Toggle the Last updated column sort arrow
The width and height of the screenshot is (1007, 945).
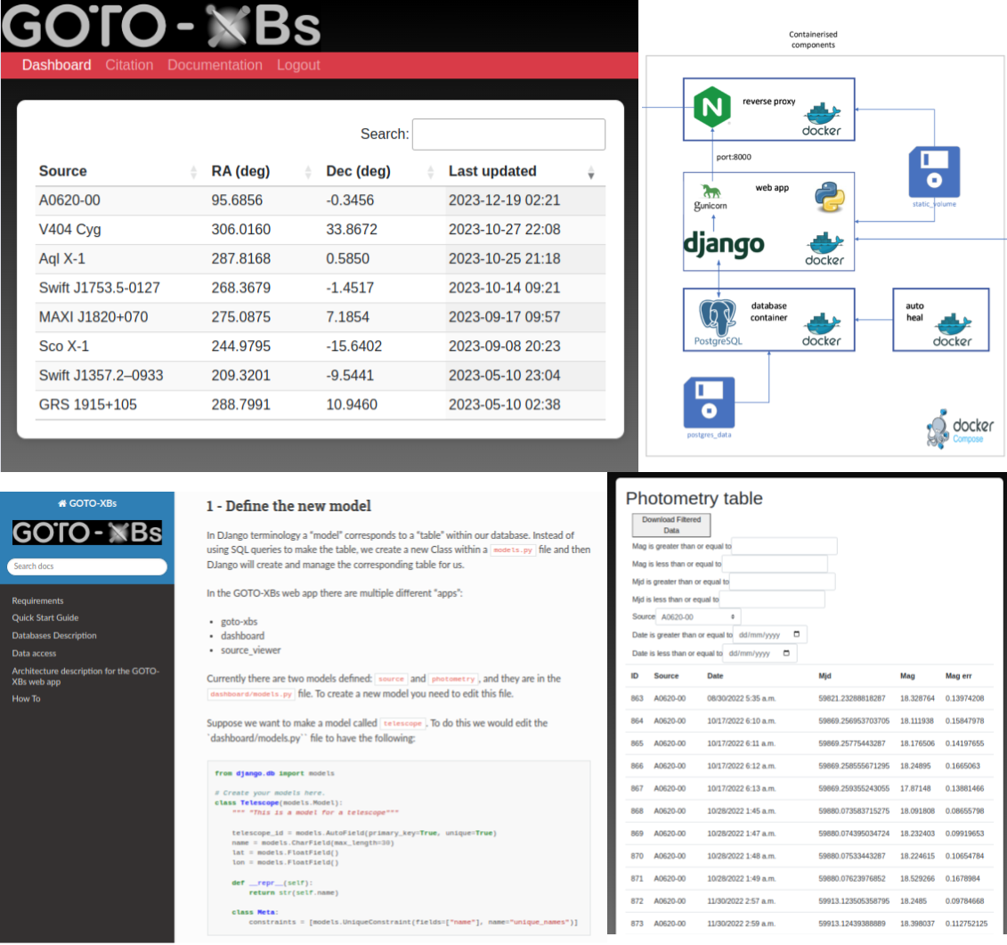tap(591, 172)
